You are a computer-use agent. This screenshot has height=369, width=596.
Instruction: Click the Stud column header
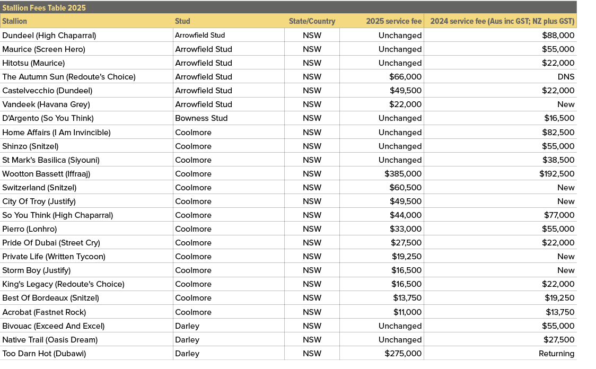[x=182, y=21]
